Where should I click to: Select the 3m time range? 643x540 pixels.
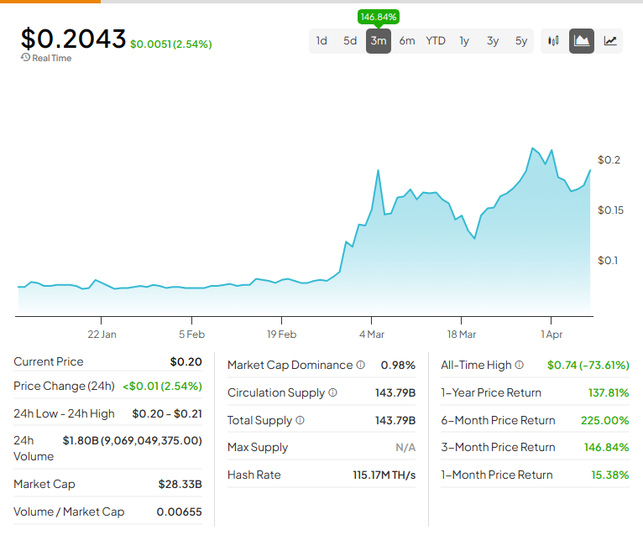tap(379, 40)
